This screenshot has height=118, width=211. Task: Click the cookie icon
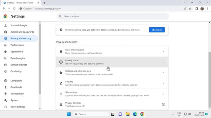tap(61, 73)
